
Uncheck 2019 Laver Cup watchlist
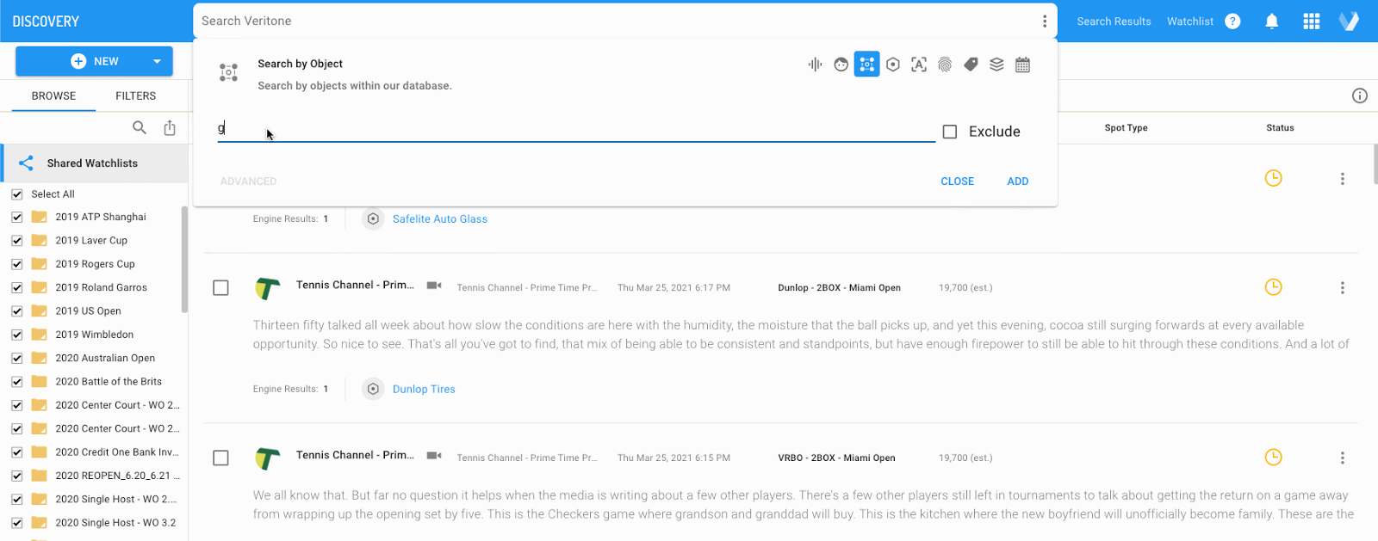(16, 241)
